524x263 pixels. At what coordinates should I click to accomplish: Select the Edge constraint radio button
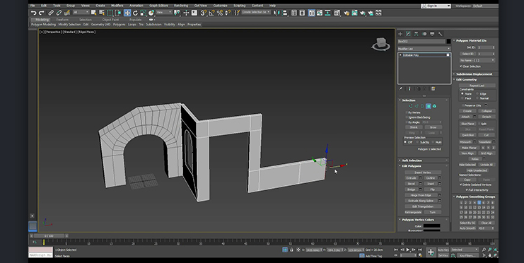point(477,94)
